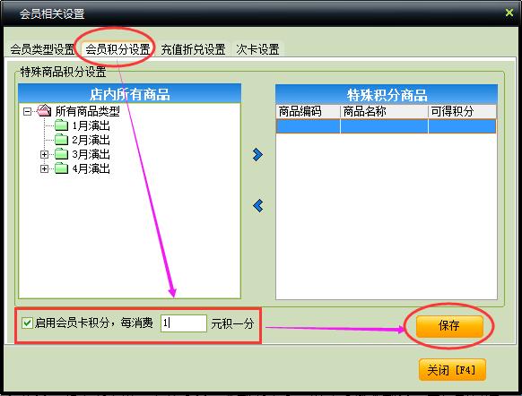Expand the 3月演出 tree node

click(x=44, y=155)
